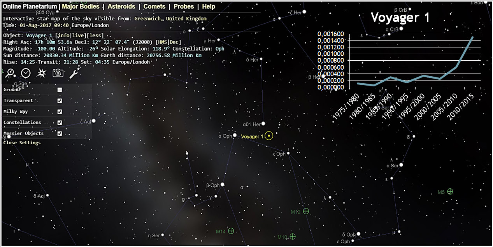This screenshot has width=493, height=247.
Task: Click the 0,001600 chart axis value
Action: (331, 34)
